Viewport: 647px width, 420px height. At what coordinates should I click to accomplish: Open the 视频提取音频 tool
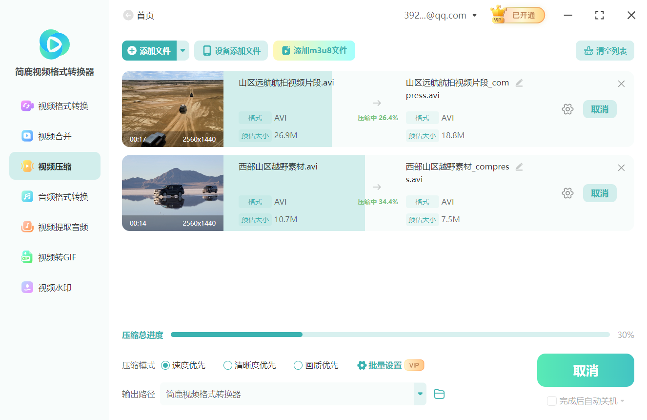pyautogui.click(x=54, y=227)
